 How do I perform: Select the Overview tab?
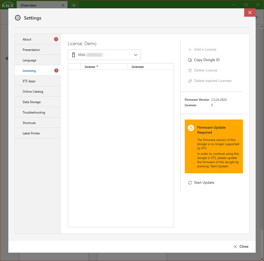pos(42,5)
